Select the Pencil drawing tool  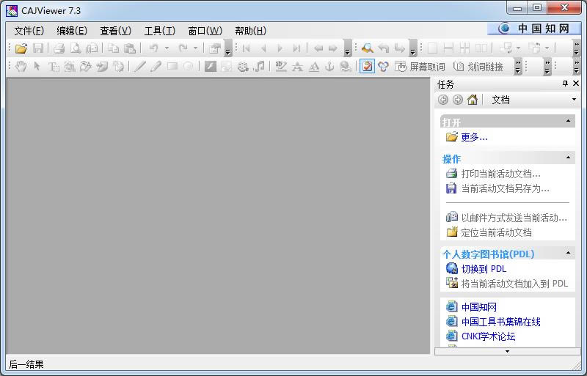[156, 67]
